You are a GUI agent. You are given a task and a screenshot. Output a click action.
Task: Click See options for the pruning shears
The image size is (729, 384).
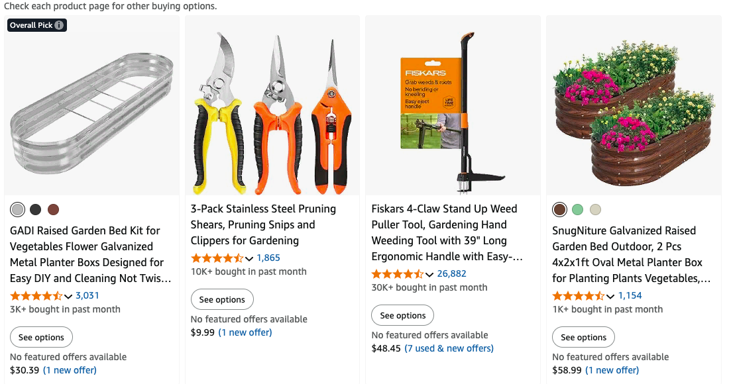[222, 299]
